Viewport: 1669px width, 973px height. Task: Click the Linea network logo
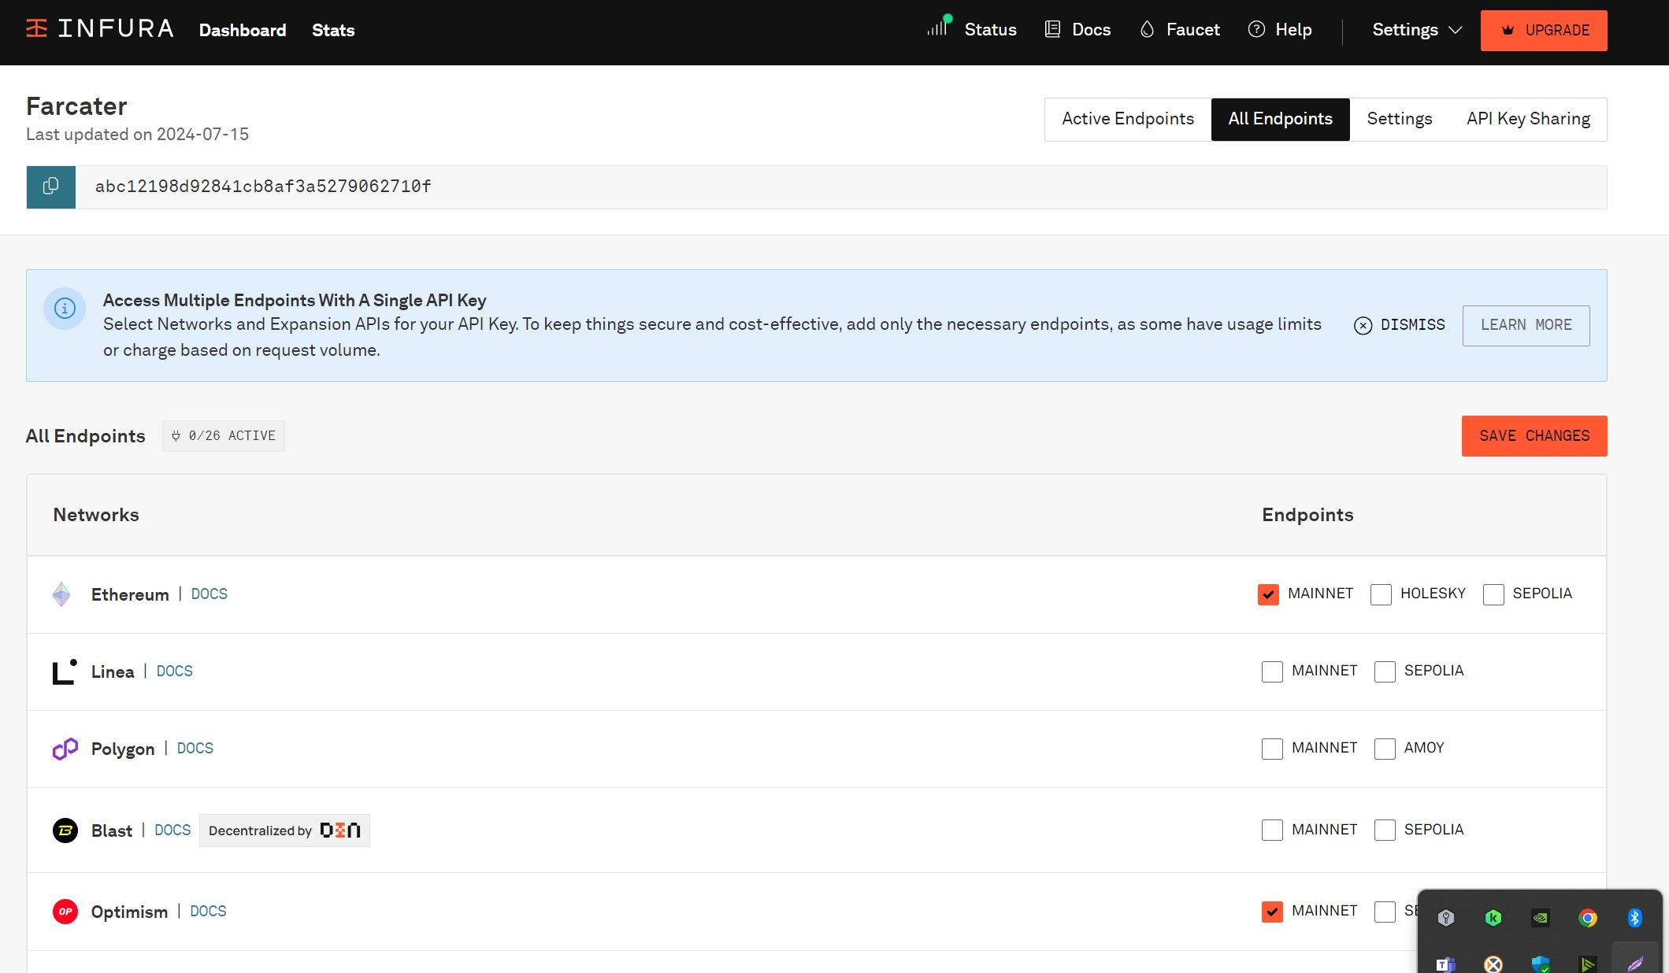click(65, 671)
